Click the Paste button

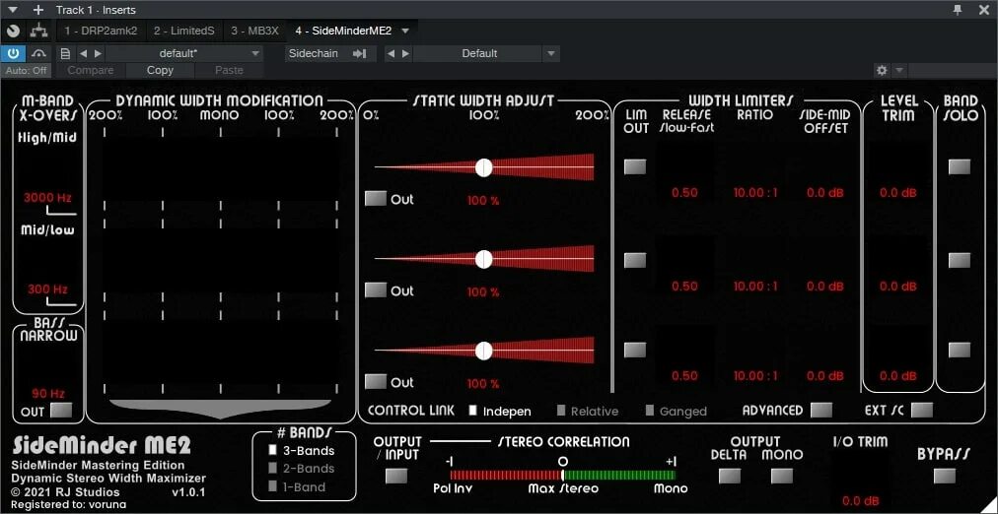tap(229, 71)
